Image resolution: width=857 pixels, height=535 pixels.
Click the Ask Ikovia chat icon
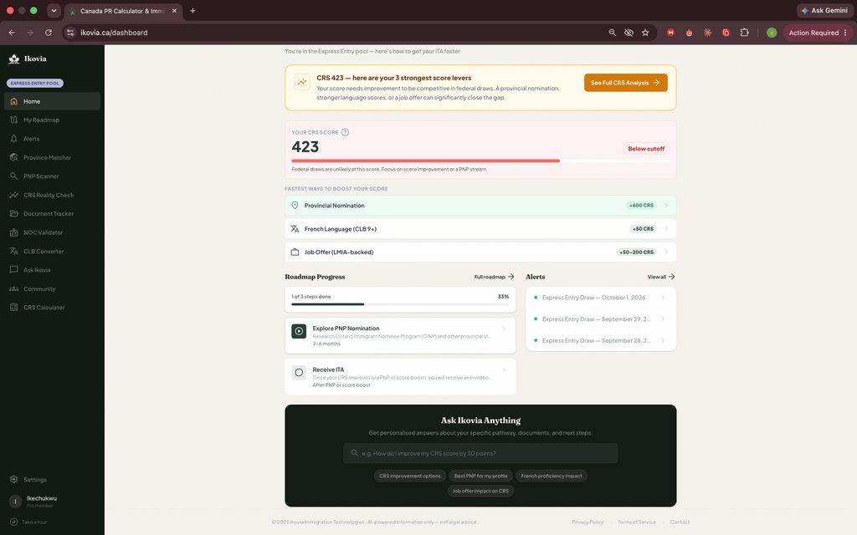coord(13,270)
